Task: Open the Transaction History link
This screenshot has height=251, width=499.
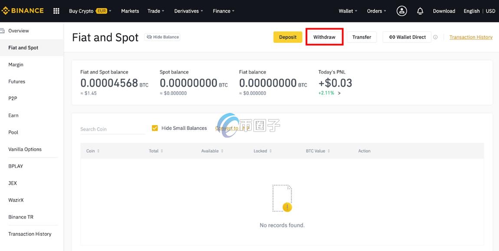Action: pyautogui.click(x=471, y=37)
